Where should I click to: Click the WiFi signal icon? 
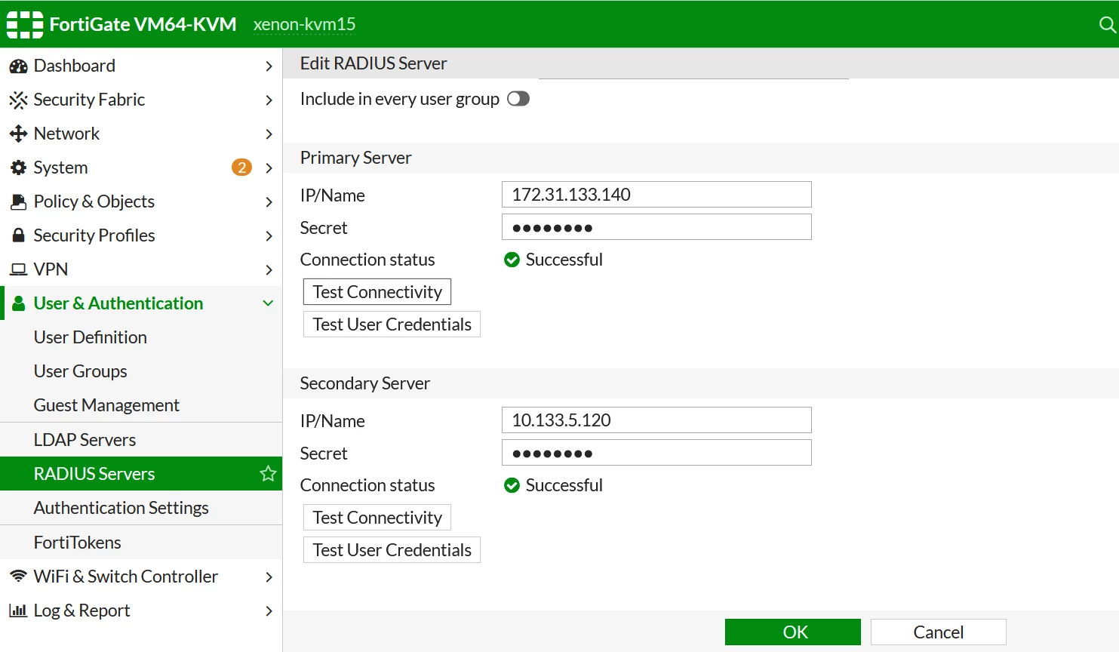[18, 577]
